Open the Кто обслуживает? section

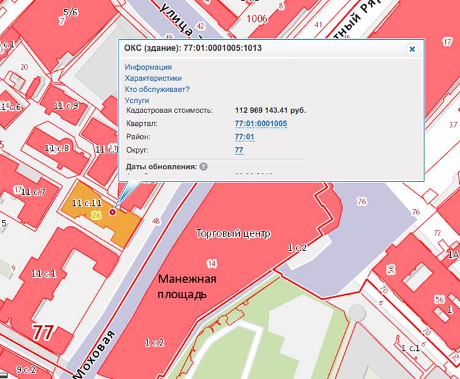(157, 89)
